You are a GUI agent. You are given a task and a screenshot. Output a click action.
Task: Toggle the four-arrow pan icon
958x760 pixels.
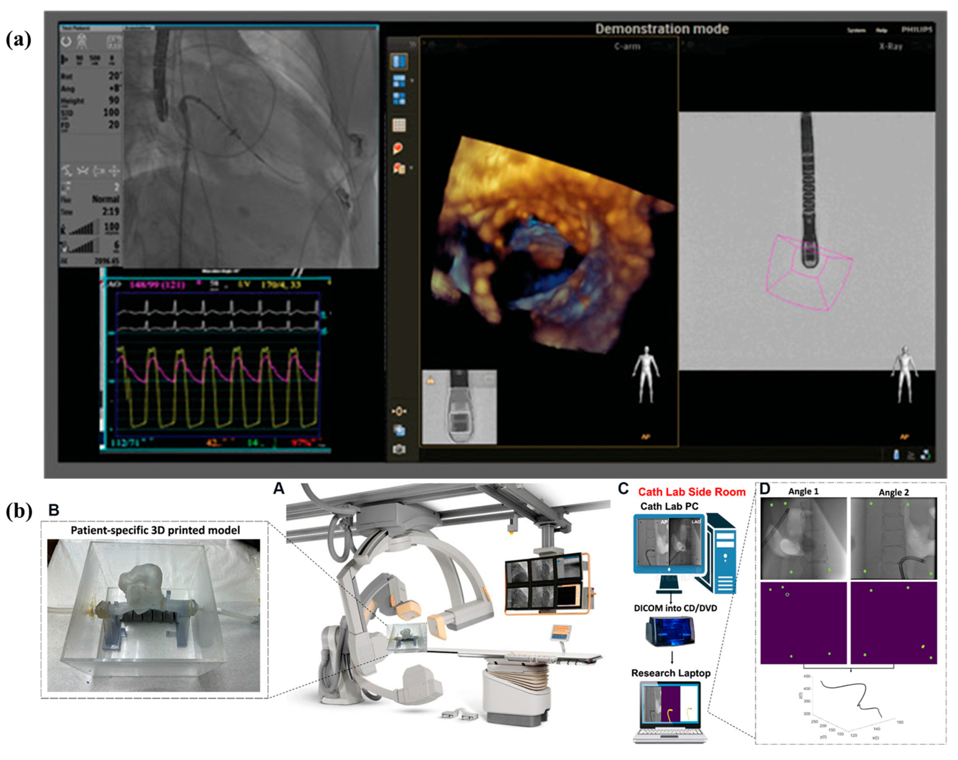coord(114,171)
